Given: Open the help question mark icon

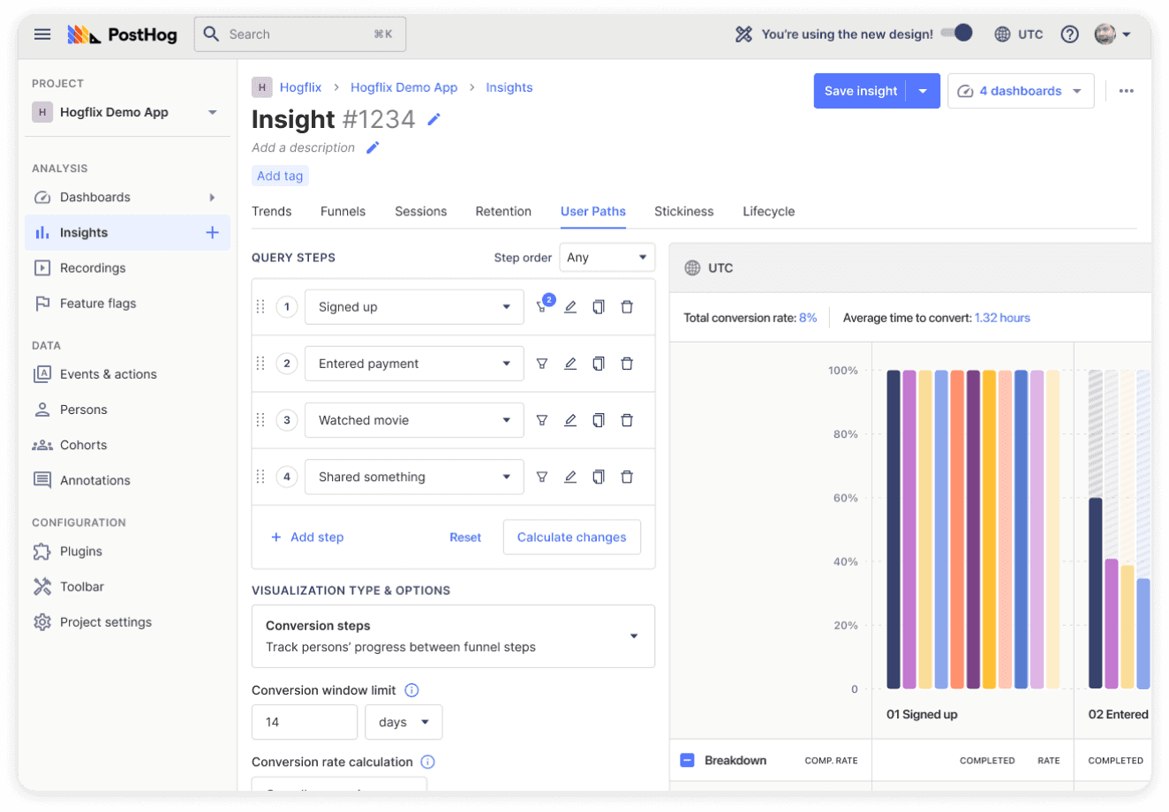Looking at the screenshot, I should click(1069, 34).
